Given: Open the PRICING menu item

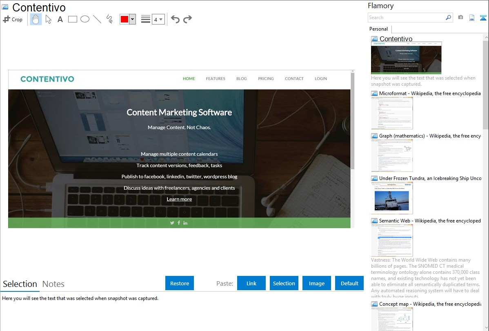Looking at the screenshot, I should (x=266, y=79).
